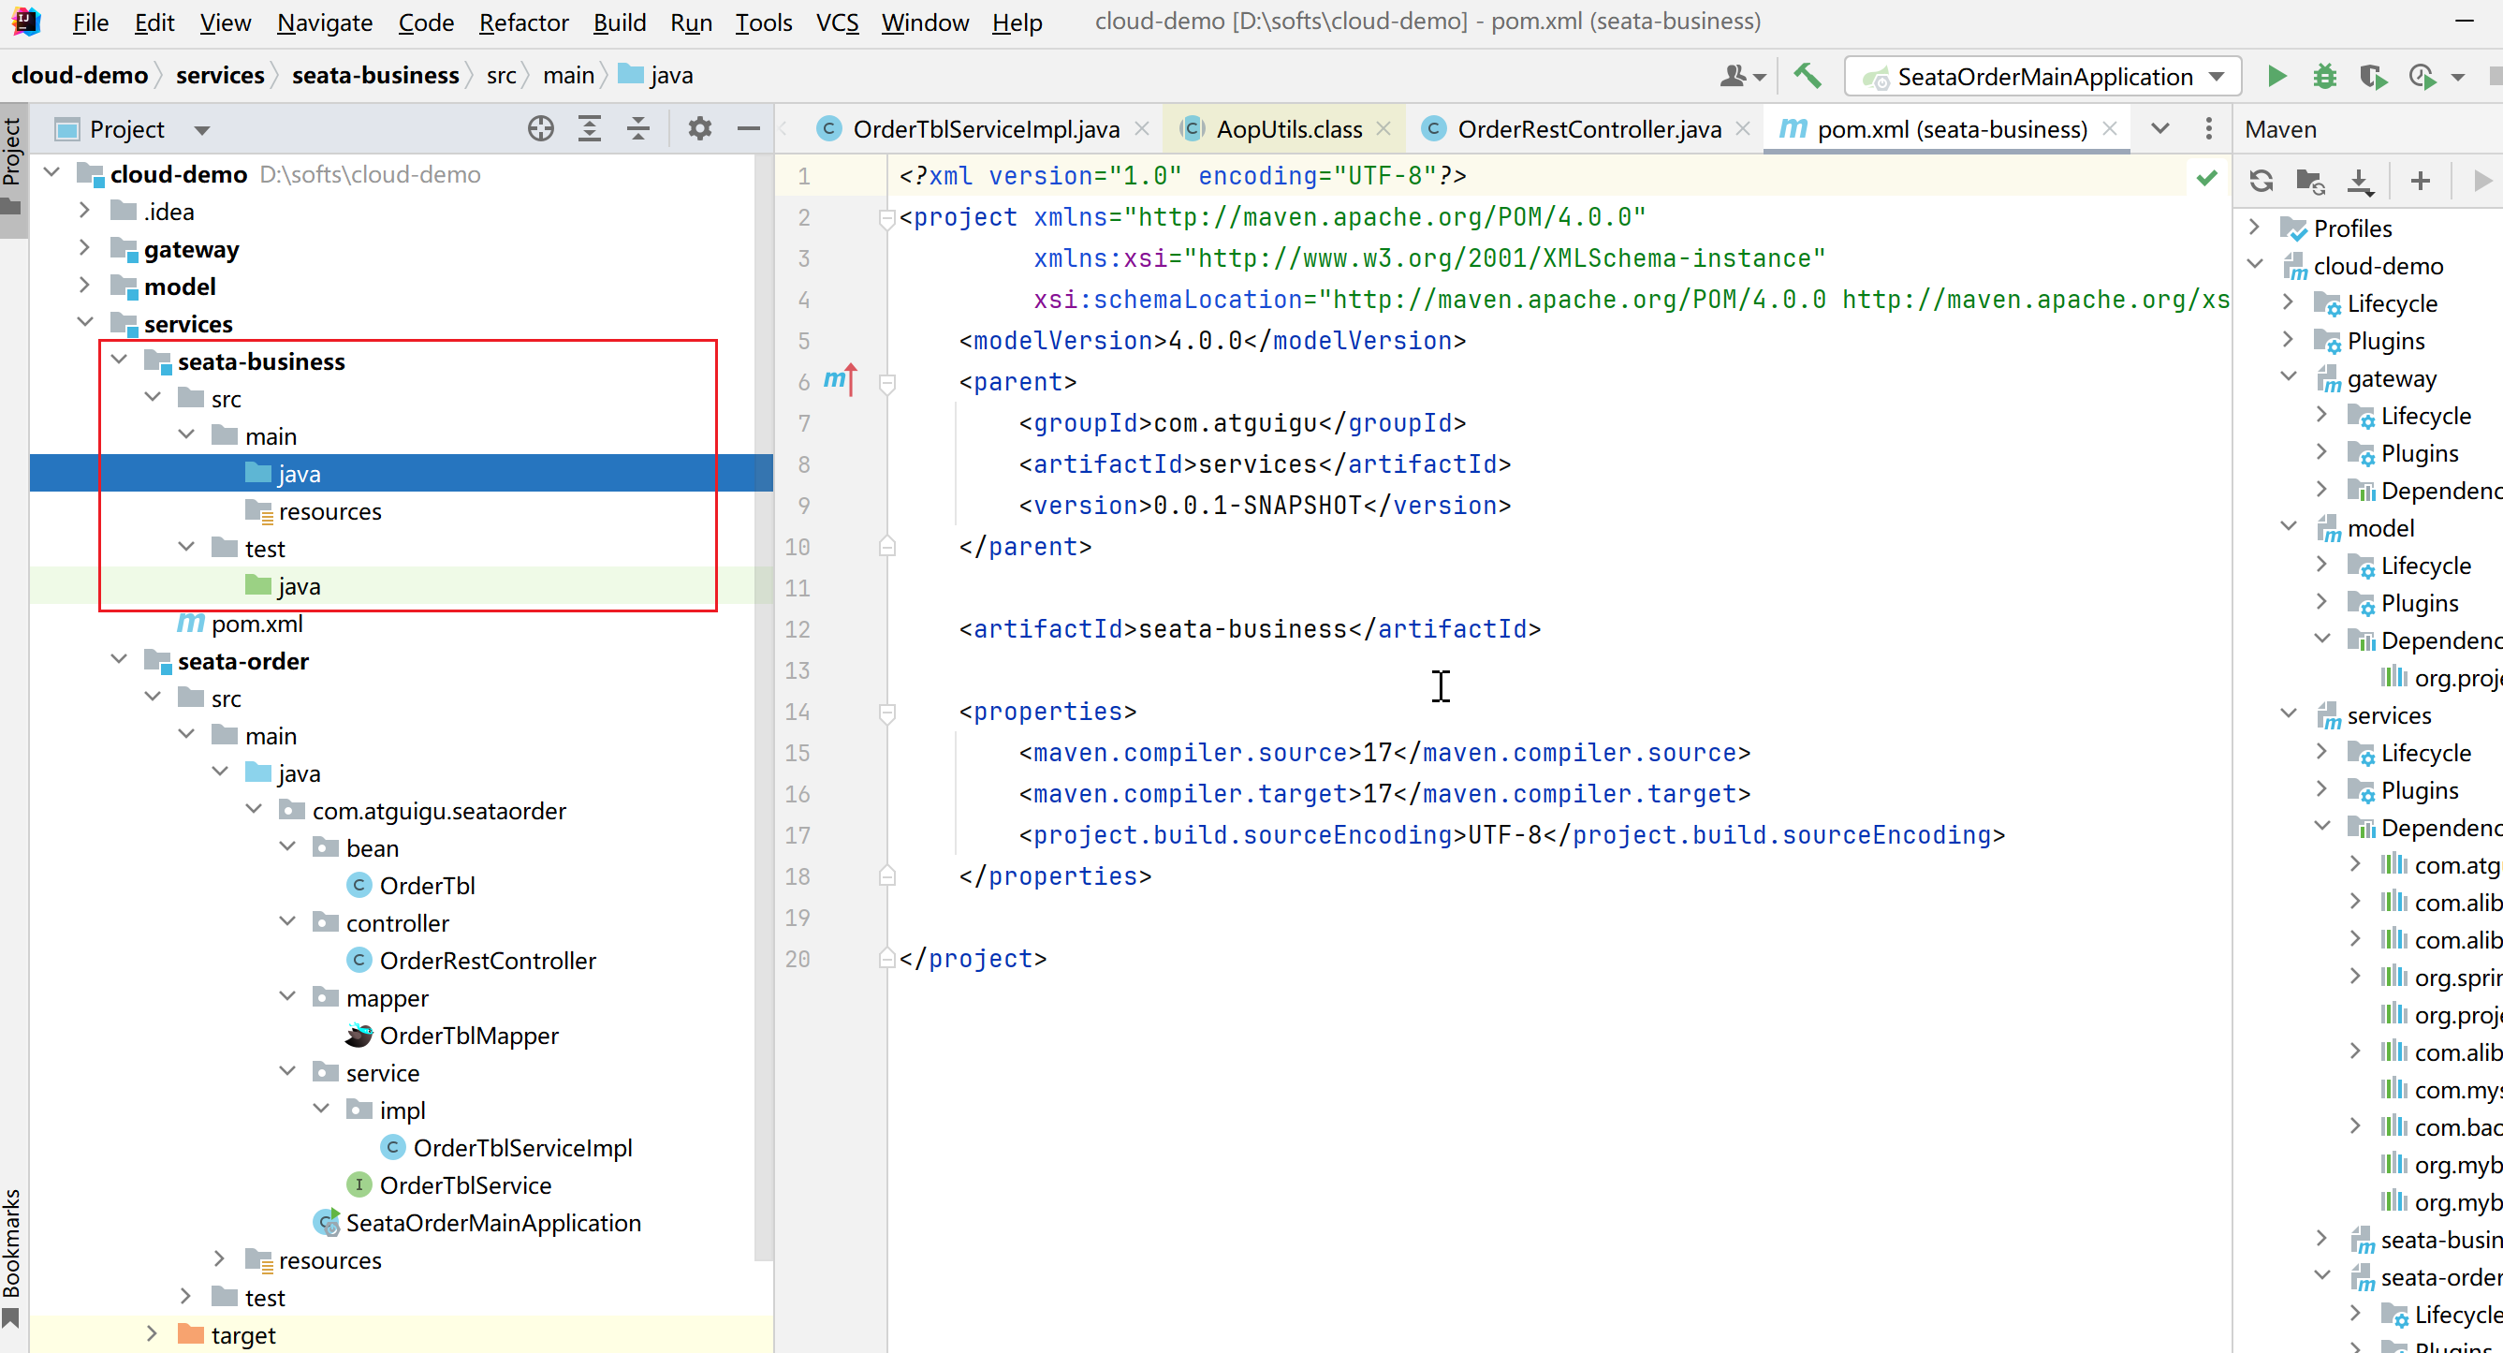Open the Project view type dropdown

pyautogui.click(x=202, y=130)
